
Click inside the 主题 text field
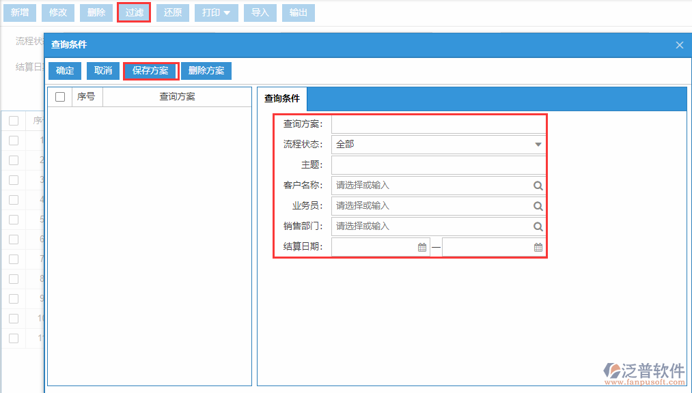click(x=437, y=164)
